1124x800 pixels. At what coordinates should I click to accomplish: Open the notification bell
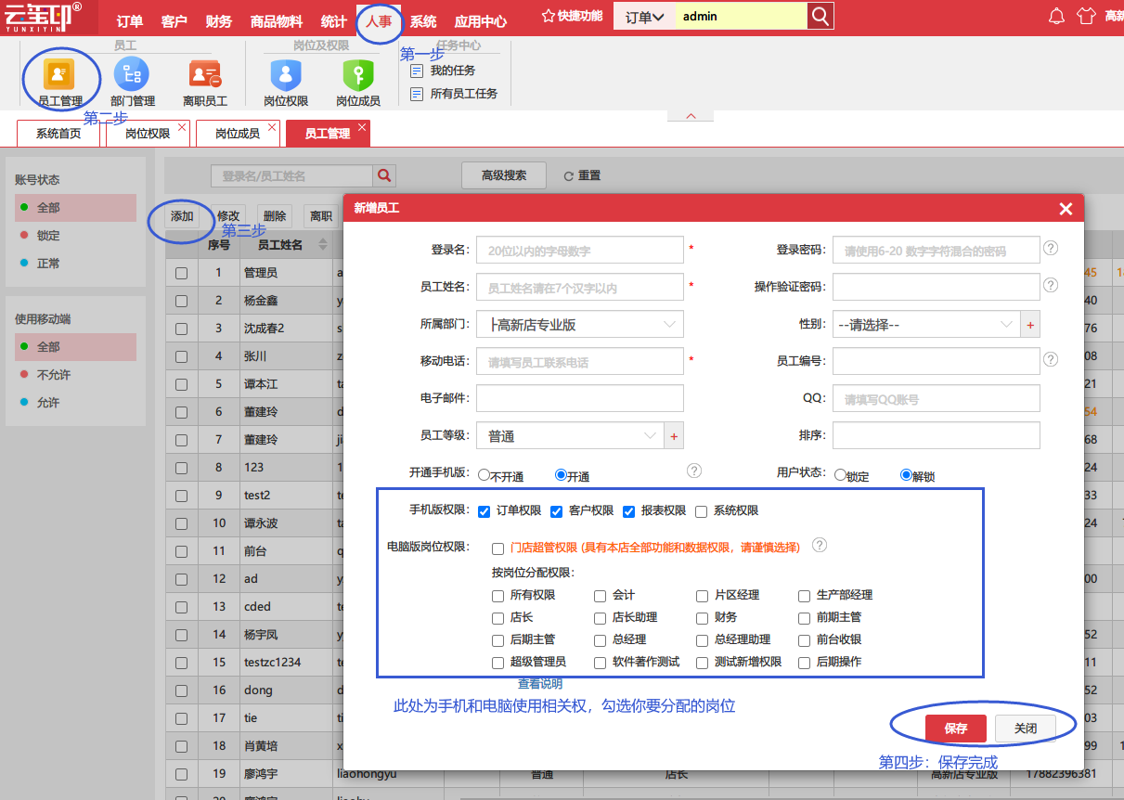click(1056, 16)
